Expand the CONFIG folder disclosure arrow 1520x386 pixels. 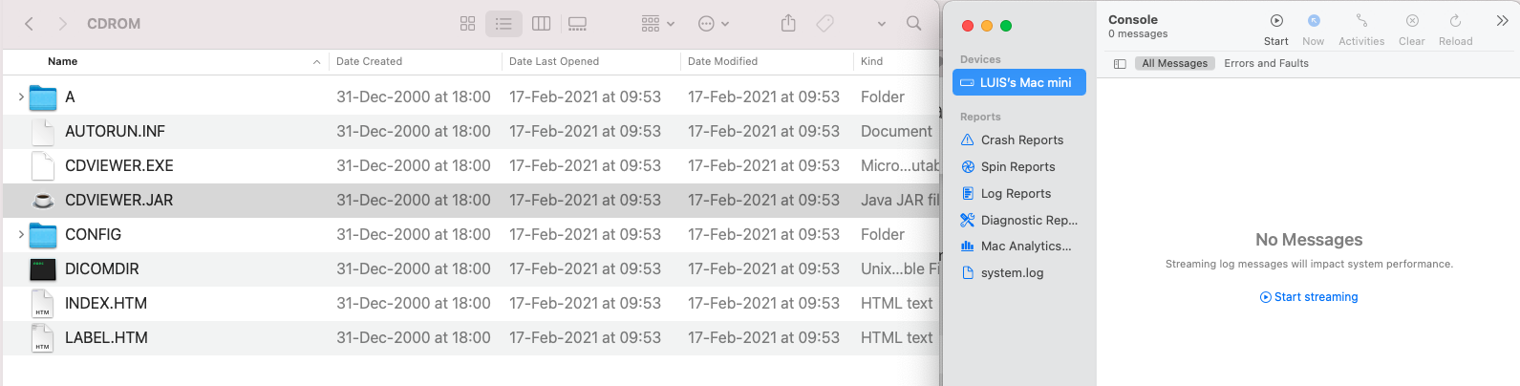[21, 234]
